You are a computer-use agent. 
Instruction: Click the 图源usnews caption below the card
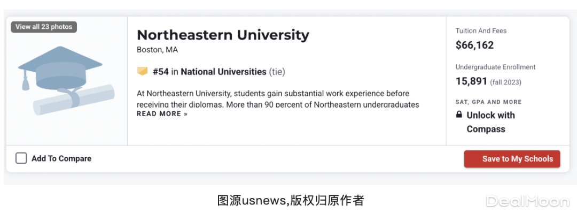tap(290, 201)
